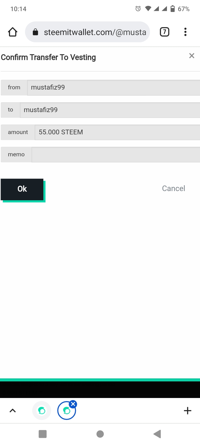Screen dimensions: 200x445
Task: Open the browser three-dot menu
Action: click(185, 32)
